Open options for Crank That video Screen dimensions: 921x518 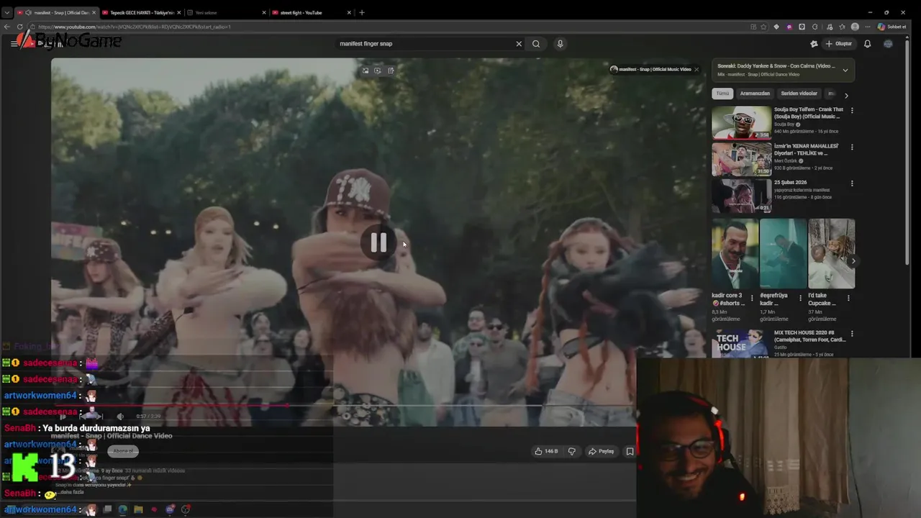852,111
